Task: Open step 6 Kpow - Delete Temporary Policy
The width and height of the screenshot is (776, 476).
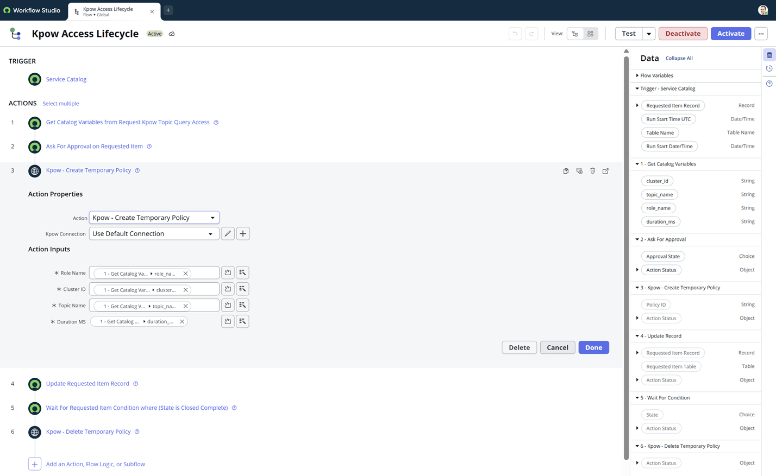Action: (88, 432)
